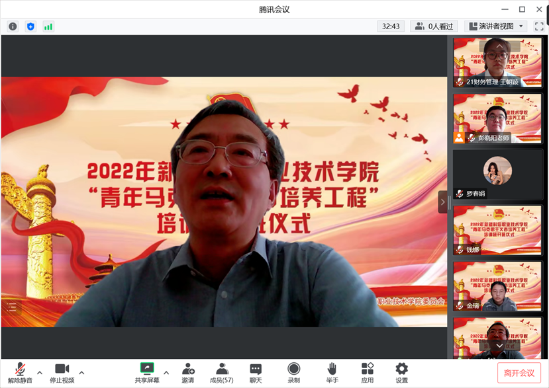Open the 演讲者视图 view dropdown
The height and width of the screenshot is (388, 549).
point(496,26)
